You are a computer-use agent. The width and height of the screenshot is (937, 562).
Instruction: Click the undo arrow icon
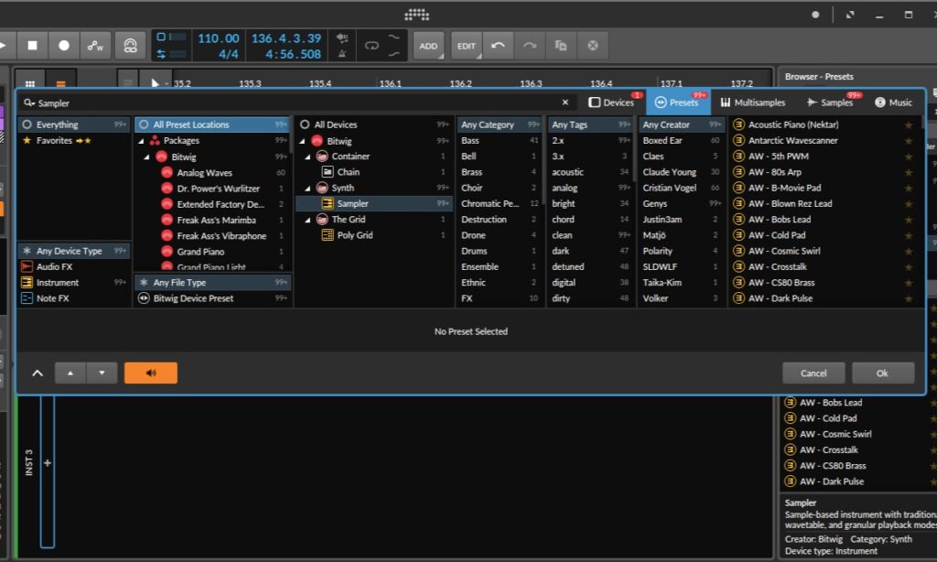coord(498,46)
